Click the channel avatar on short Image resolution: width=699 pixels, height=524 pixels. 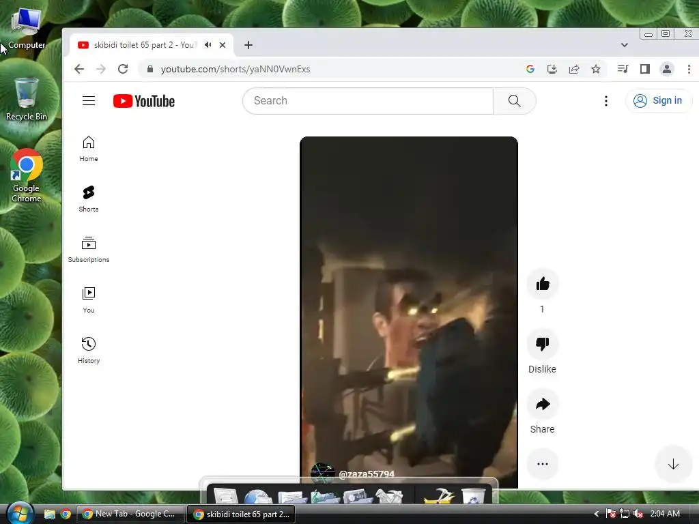coord(322,474)
